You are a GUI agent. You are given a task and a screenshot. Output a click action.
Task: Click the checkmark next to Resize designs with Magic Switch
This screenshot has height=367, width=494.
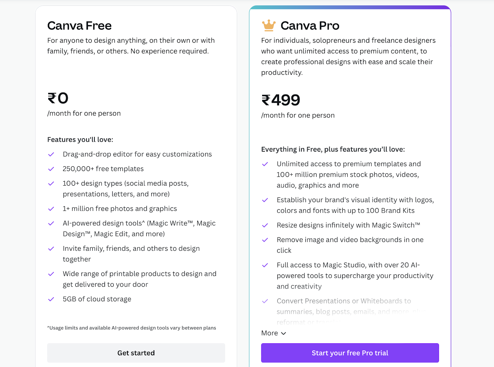coord(265,225)
